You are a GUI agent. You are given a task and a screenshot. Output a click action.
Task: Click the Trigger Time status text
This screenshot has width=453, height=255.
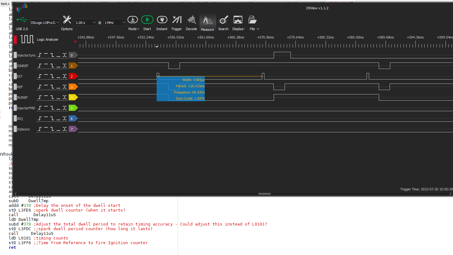426,189
